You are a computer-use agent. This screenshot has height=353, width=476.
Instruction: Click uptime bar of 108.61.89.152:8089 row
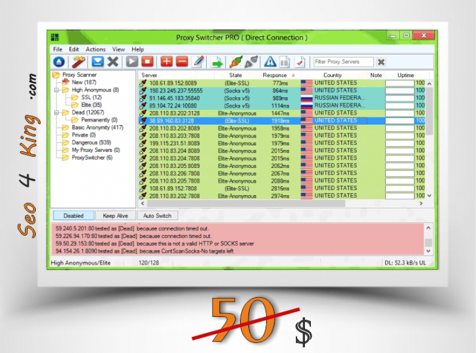point(400,83)
